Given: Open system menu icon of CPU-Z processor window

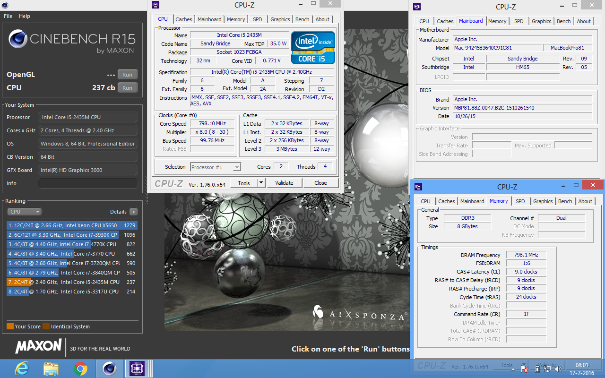Looking at the screenshot, I should [156, 5].
